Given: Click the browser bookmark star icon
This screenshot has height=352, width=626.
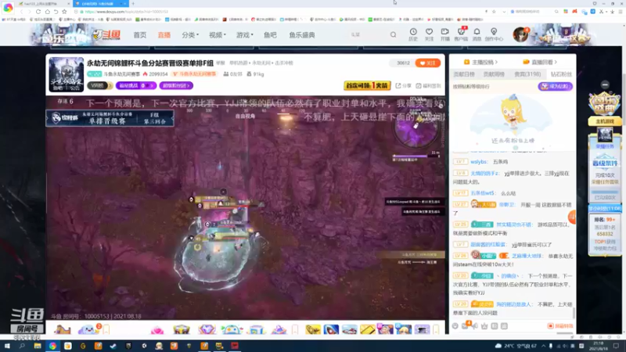Looking at the screenshot, I should 64,12.
